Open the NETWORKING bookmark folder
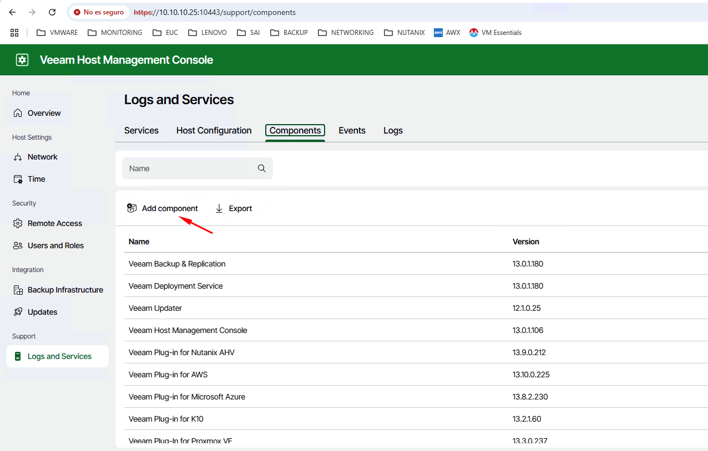 pos(346,33)
